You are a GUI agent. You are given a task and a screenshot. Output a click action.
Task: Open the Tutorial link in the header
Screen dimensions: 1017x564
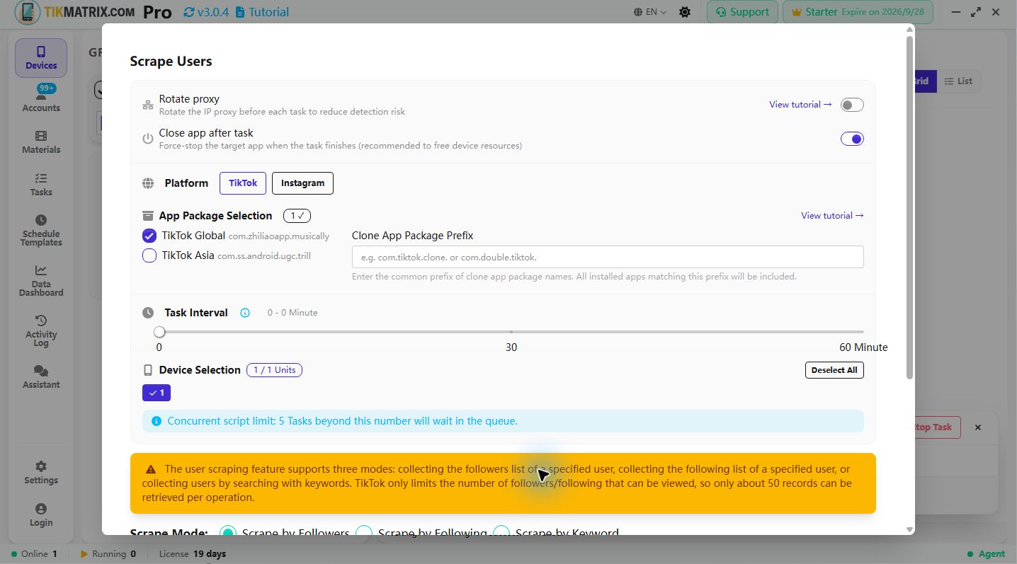pos(262,12)
